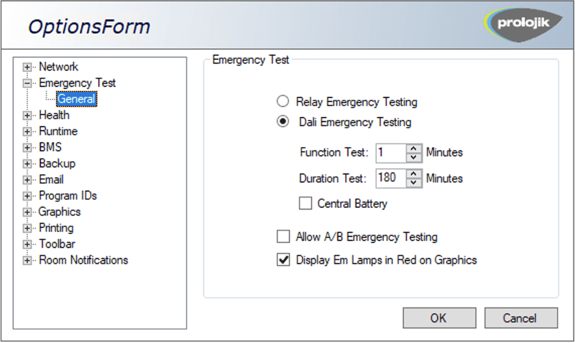Focus the Function Test minutes field
The height and width of the screenshot is (343, 575).
pos(390,153)
